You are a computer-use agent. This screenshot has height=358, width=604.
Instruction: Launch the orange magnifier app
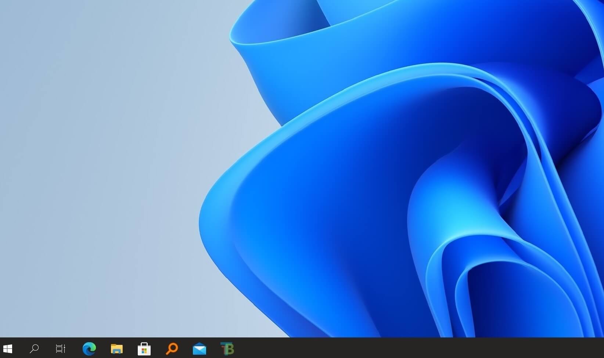point(172,348)
